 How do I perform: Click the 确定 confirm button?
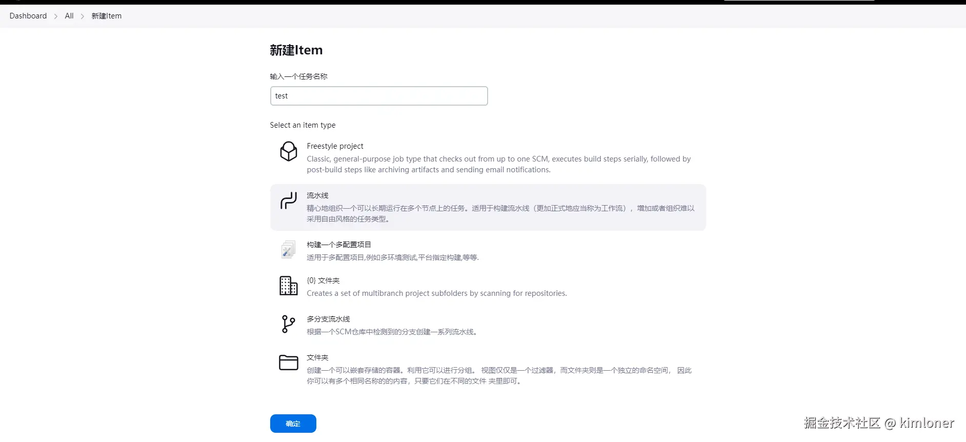[x=293, y=424]
